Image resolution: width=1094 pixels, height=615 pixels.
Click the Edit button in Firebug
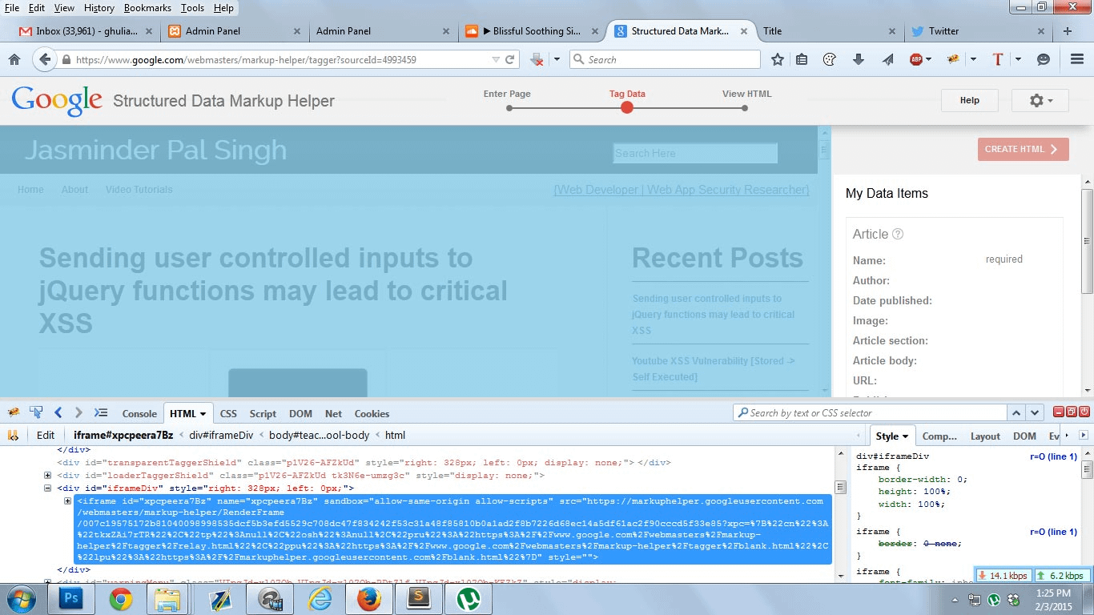[x=46, y=435]
